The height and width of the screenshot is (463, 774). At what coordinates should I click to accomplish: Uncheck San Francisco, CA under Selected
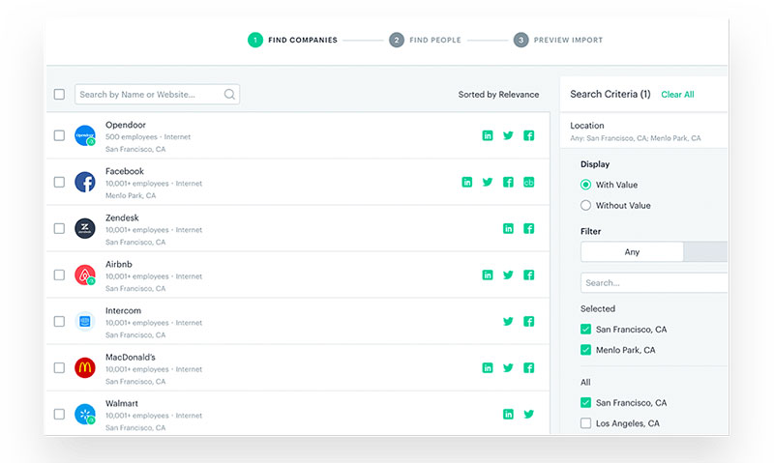(585, 329)
